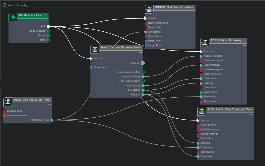Click the Chassis Prim input port
The height and width of the screenshot is (166, 265).
point(92,68)
